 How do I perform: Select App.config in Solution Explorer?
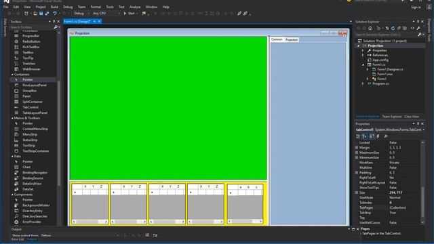tap(380, 60)
